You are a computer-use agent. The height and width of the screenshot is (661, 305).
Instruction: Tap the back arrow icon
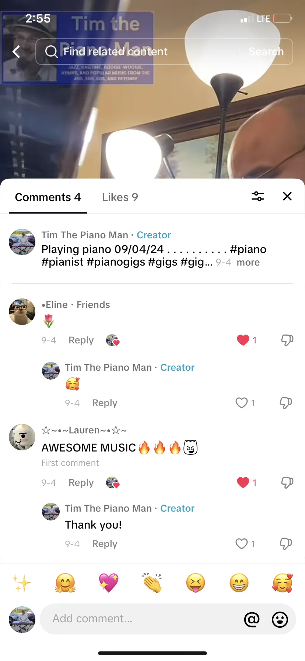[16, 52]
